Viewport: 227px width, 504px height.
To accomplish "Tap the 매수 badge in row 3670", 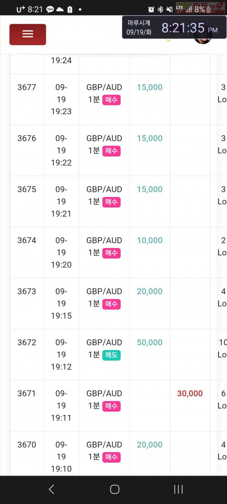I will point(111,457).
